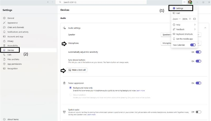Image resolution: width=211 pixels, height=121 pixels.
Task: Toggle Sync device buttons switch
Action: (198, 61)
